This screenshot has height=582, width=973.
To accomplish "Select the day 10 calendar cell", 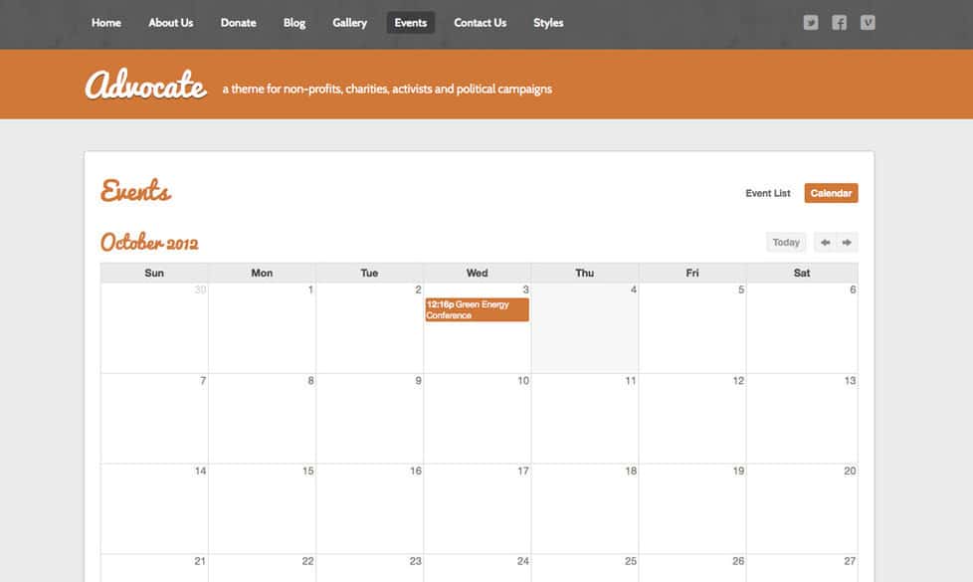I will (x=478, y=419).
